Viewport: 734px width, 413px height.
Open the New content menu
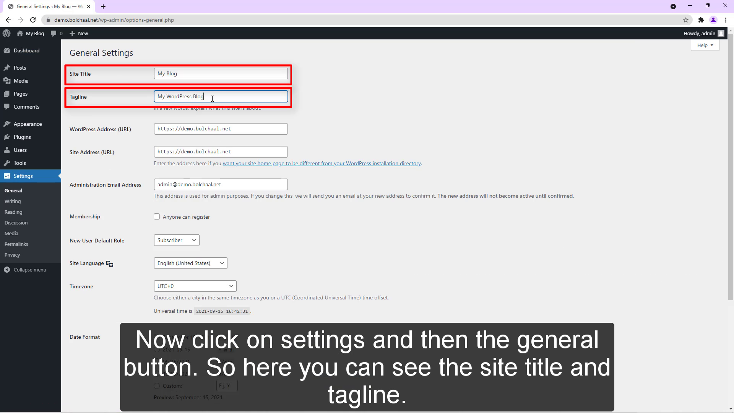point(79,33)
